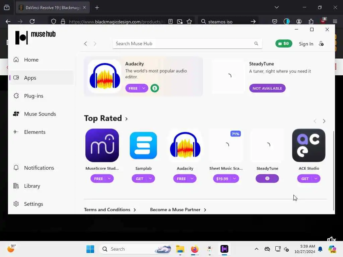Open the Top Rated section heading
Screen dimensions: 343x257
click(106, 118)
